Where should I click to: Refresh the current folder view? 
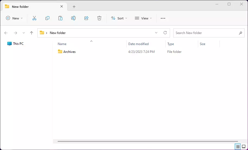(165, 33)
